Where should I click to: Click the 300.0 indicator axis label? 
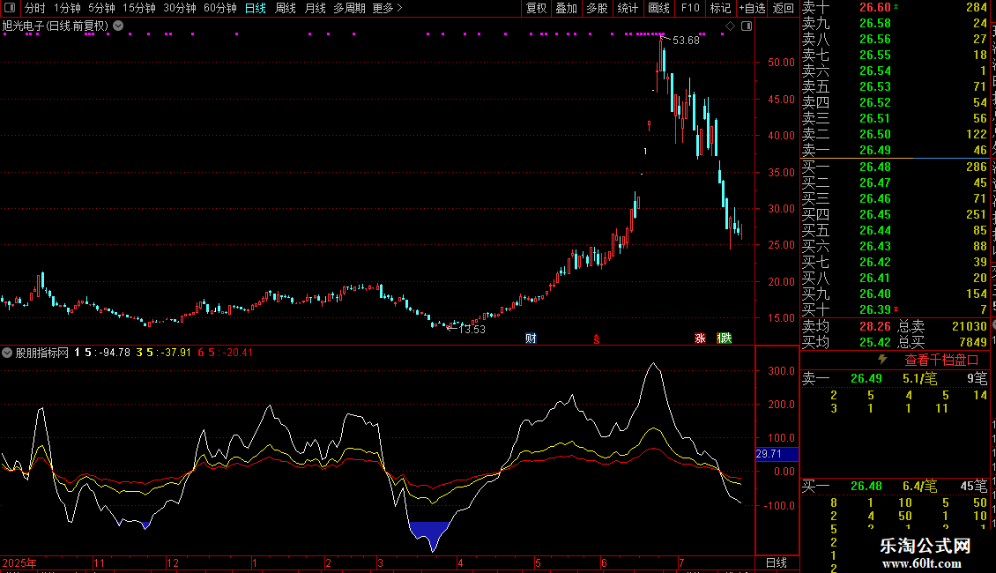point(781,370)
